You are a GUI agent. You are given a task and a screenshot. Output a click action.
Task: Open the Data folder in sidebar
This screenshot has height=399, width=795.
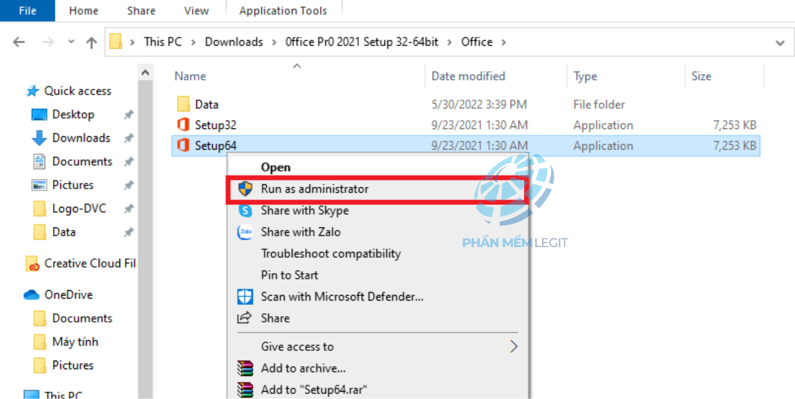[x=64, y=232]
